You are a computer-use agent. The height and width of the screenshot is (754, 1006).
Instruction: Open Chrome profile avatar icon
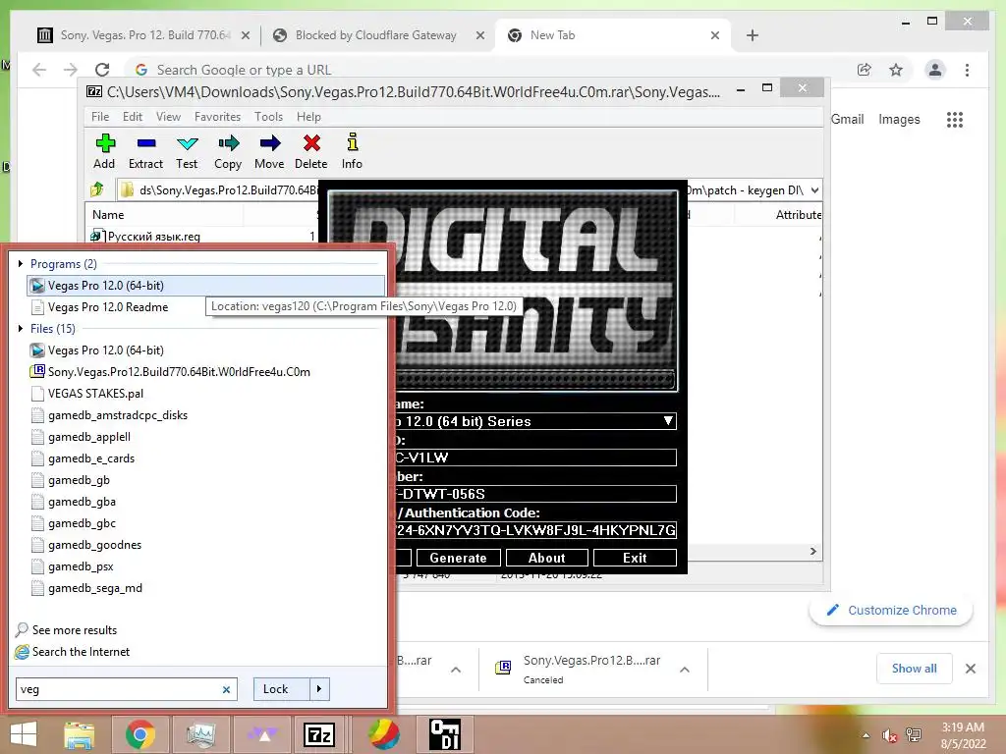935,70
